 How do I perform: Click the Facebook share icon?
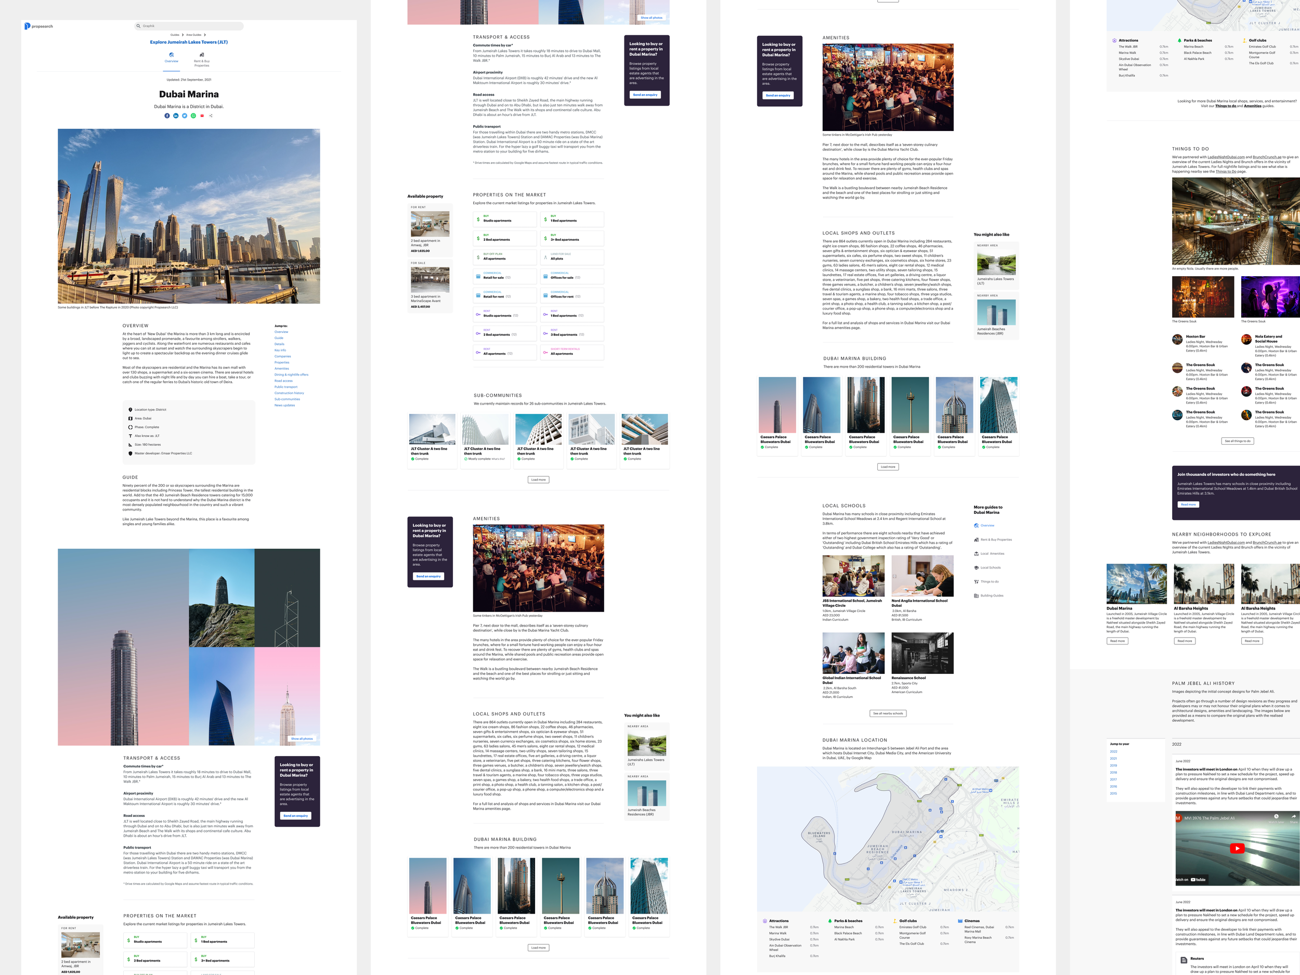[167, 116]
